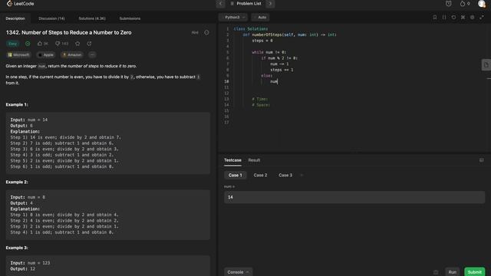
Task: Open the notes side panel icon
Action: [486, 65]
